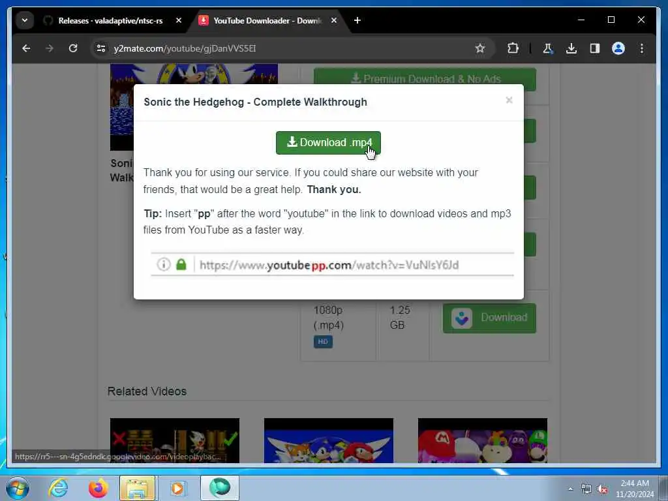Click the youtubepp.com example URL image
The width and height of the screenshot is (668, 501).
(x=332, y=265)
